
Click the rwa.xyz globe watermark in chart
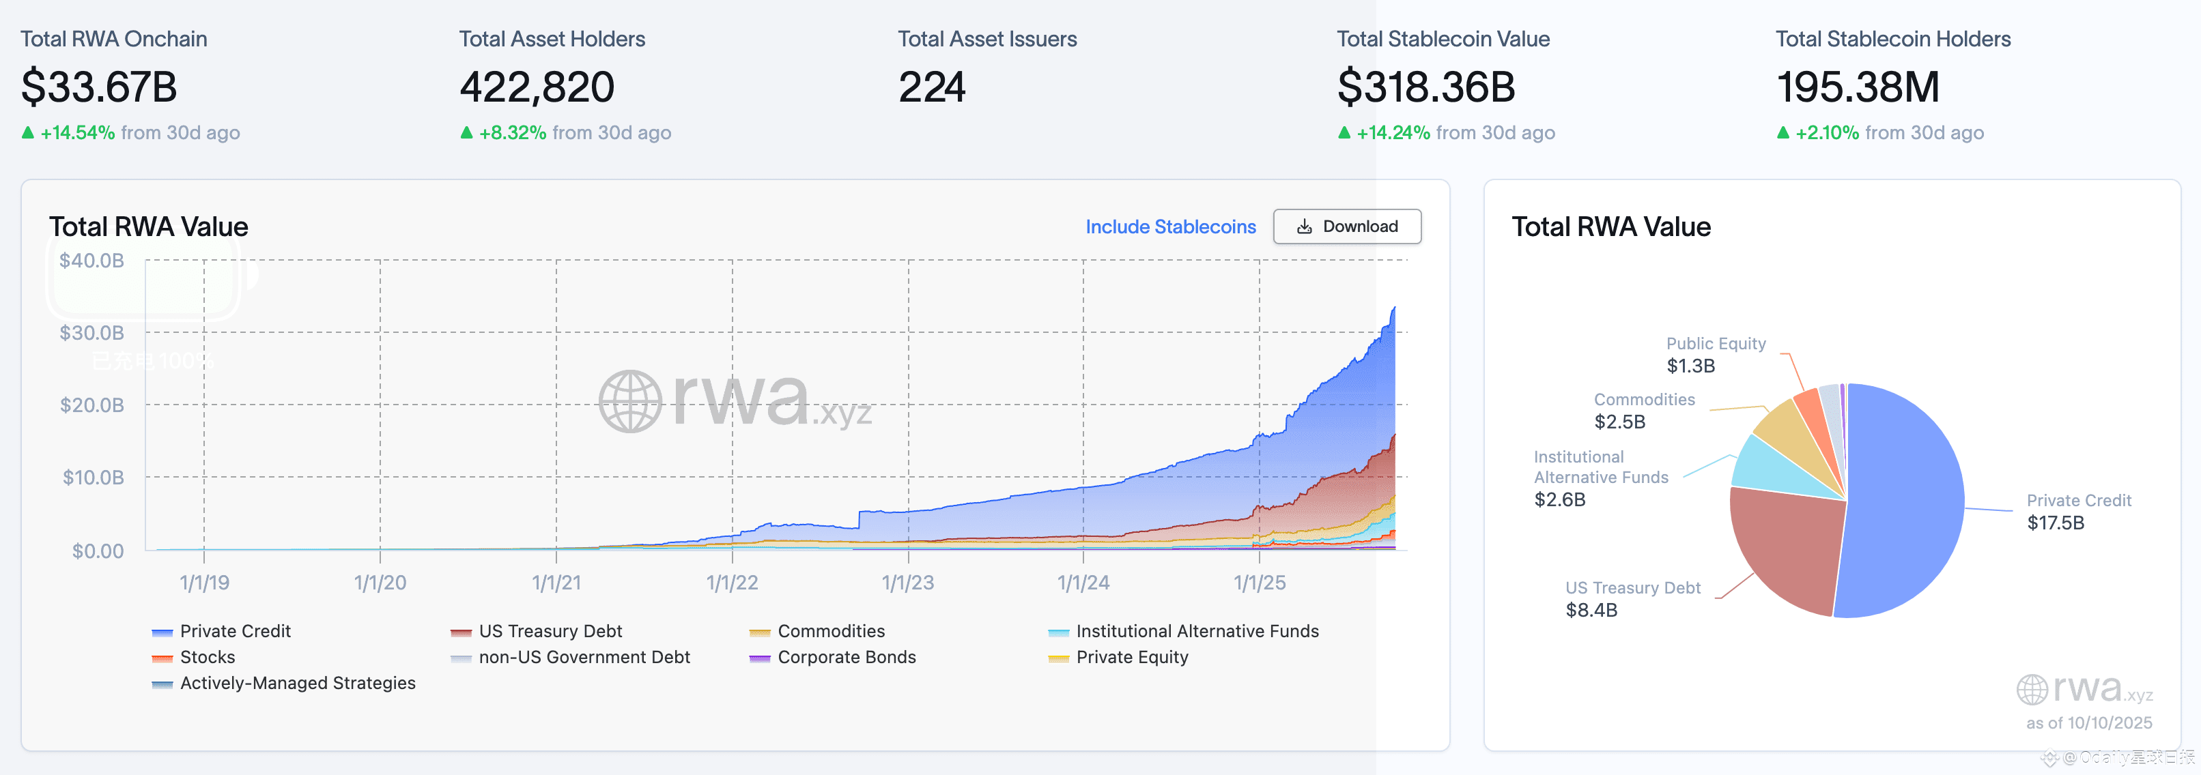(631, 401)
